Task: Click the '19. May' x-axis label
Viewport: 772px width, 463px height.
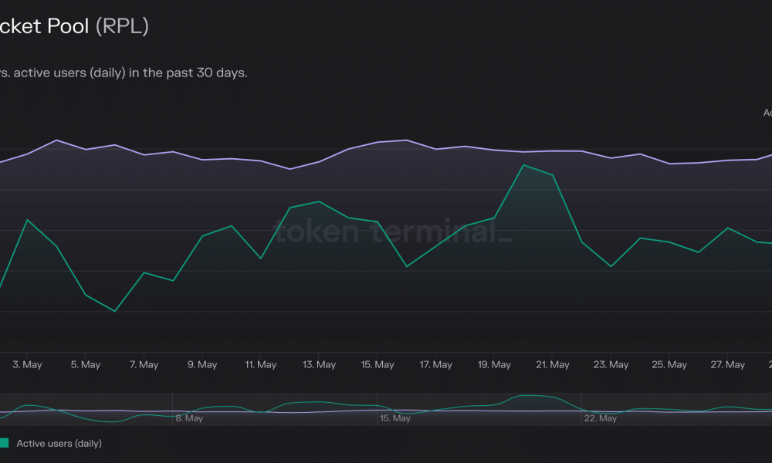Action: (494, 364)
